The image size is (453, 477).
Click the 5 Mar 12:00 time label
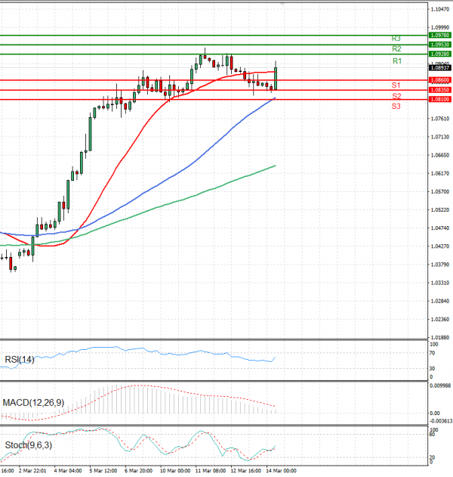coord(103,471)
